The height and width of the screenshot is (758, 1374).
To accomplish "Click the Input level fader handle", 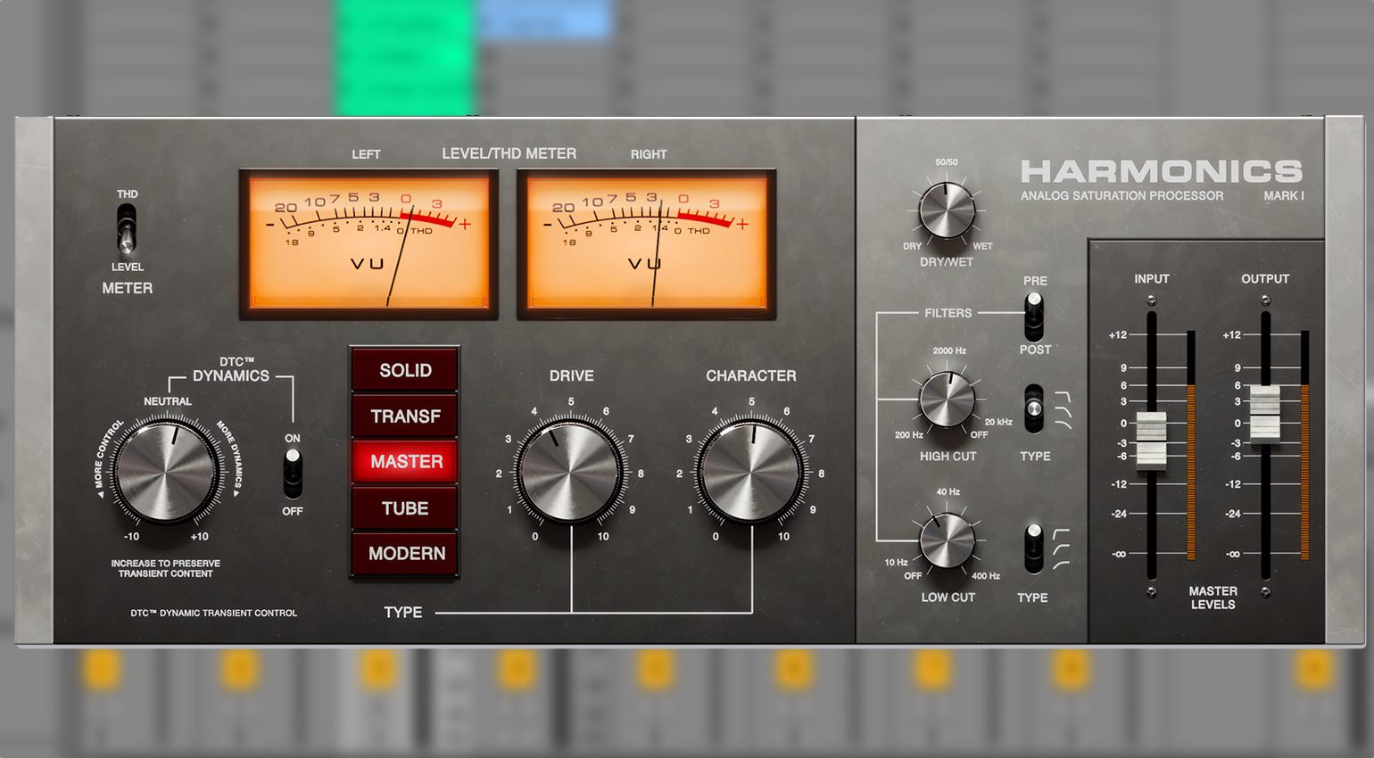I will click(1151, 440).
